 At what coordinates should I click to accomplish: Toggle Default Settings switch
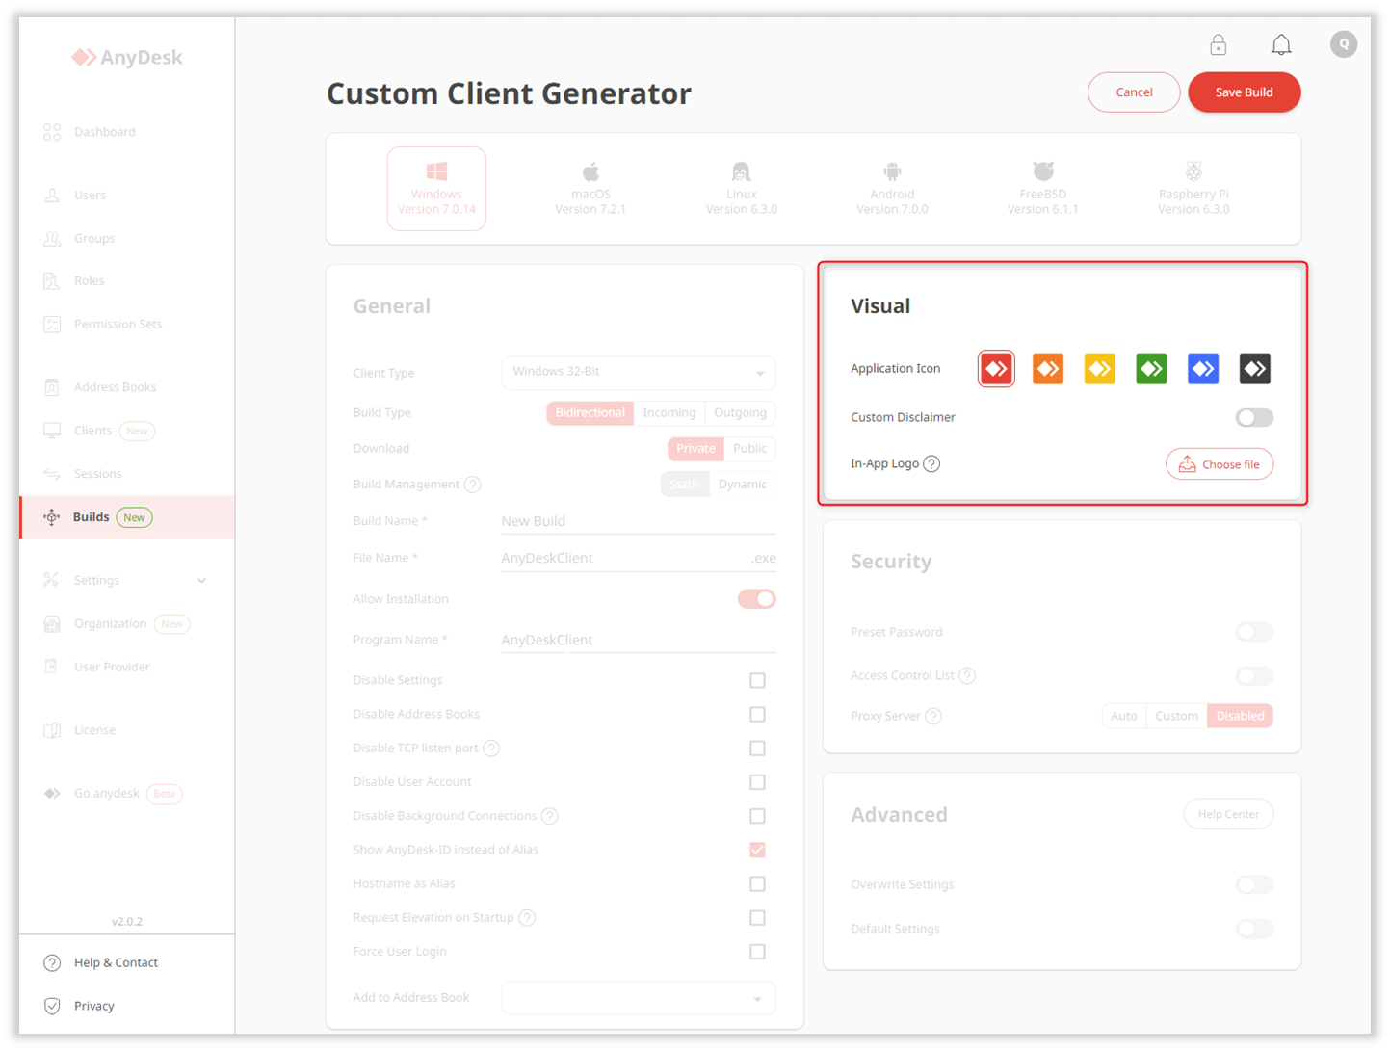click(x=1254, y=929)
